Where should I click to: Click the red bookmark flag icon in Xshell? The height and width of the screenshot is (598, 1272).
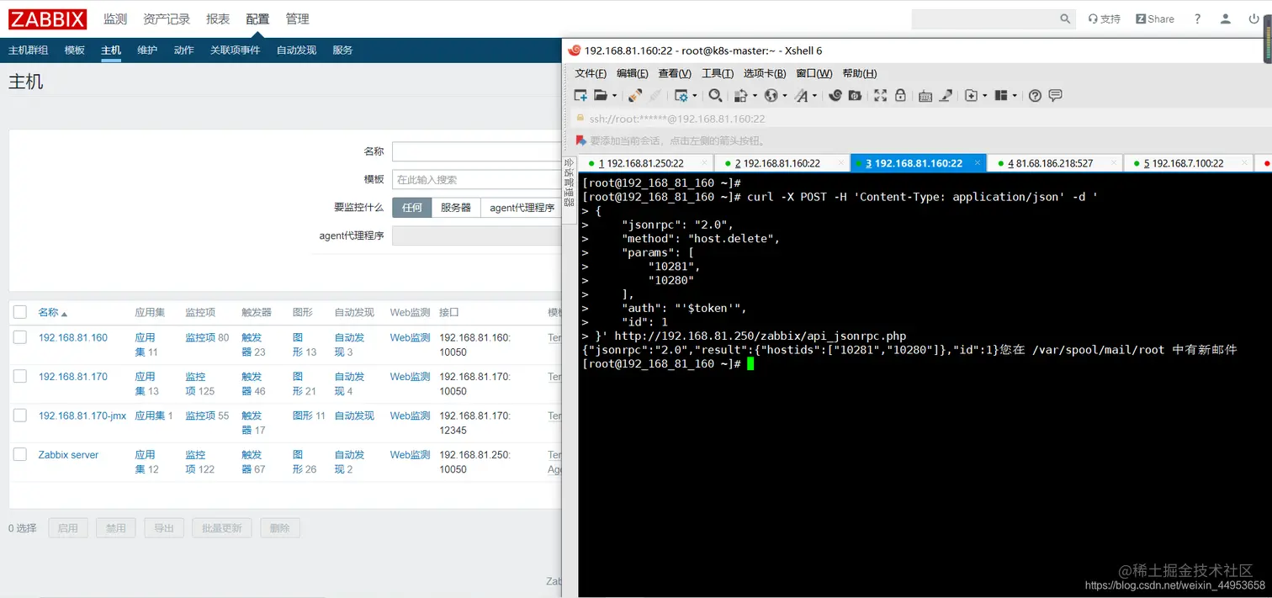[580, 140]
